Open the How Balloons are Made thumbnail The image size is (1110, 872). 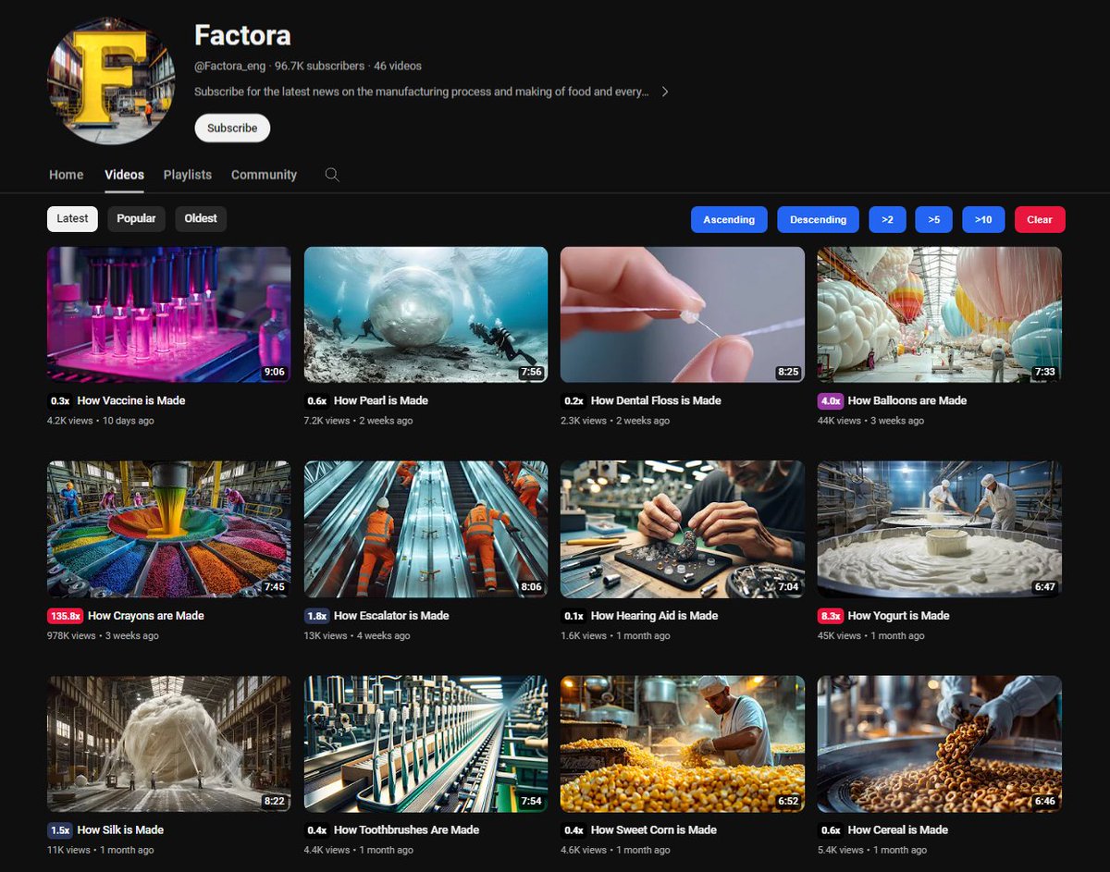[x=939, y=314]
